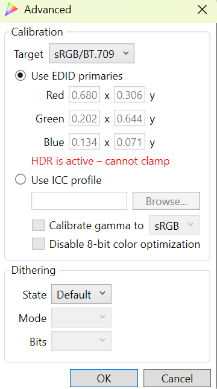Open the gamma sRGB dropdown

(174, 226)
